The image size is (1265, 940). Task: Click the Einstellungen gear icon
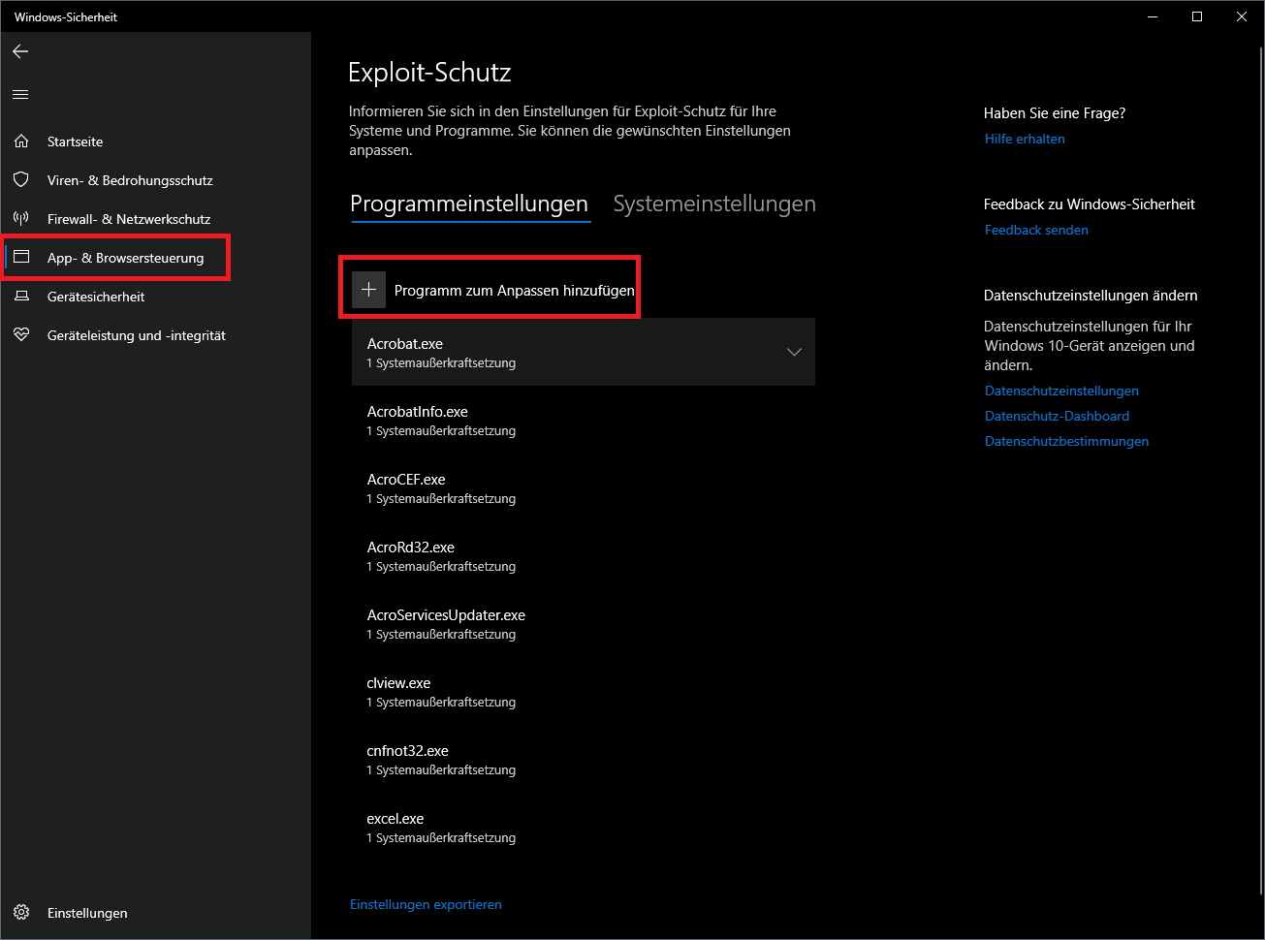(21, 913)
